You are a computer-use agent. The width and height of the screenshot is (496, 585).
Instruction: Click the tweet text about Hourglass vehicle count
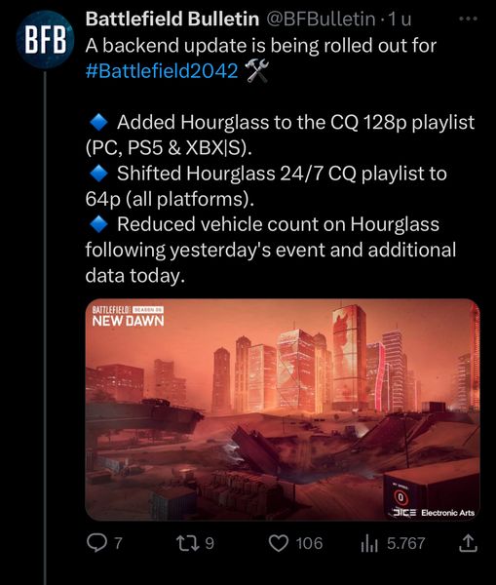[270, 250]
